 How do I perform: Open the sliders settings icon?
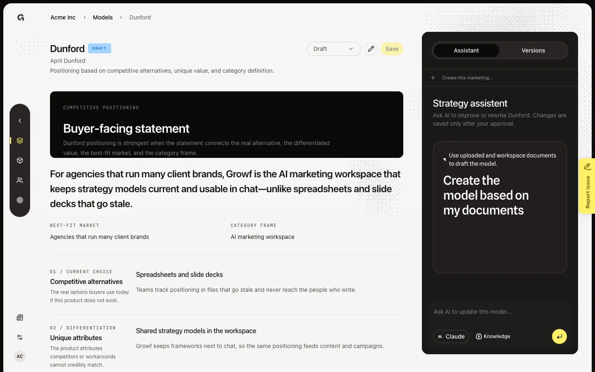tap(20, 337)
